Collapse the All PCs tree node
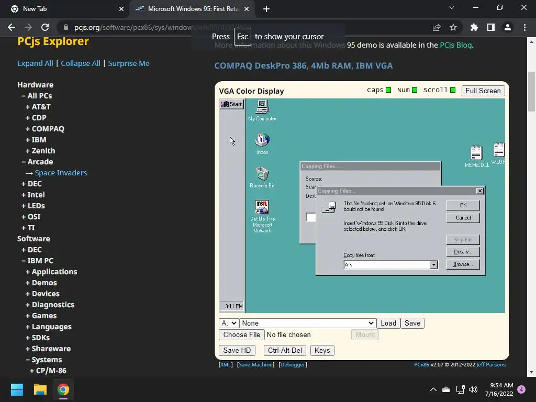 click(x=37, y=96)
